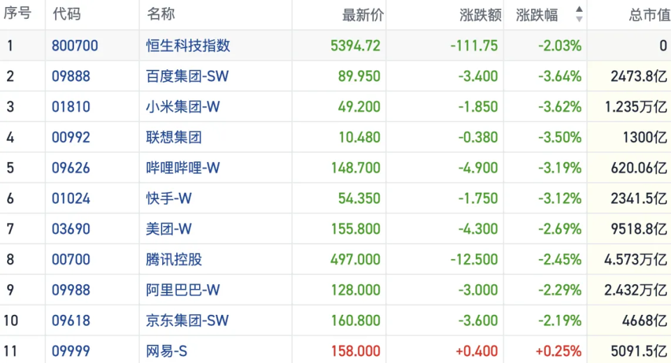Select latest price 160.800

[356, 320]
